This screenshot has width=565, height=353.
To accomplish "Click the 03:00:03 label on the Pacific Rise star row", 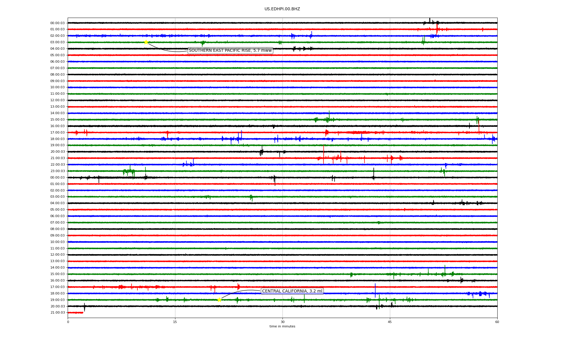I will click(57, 42).
